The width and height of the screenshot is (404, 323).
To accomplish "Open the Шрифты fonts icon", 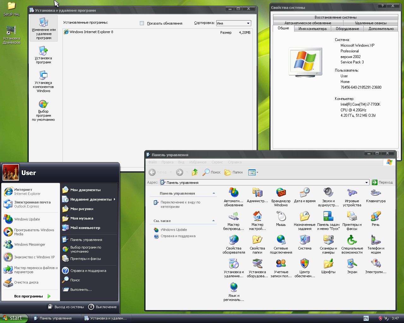I will point(328,266).
